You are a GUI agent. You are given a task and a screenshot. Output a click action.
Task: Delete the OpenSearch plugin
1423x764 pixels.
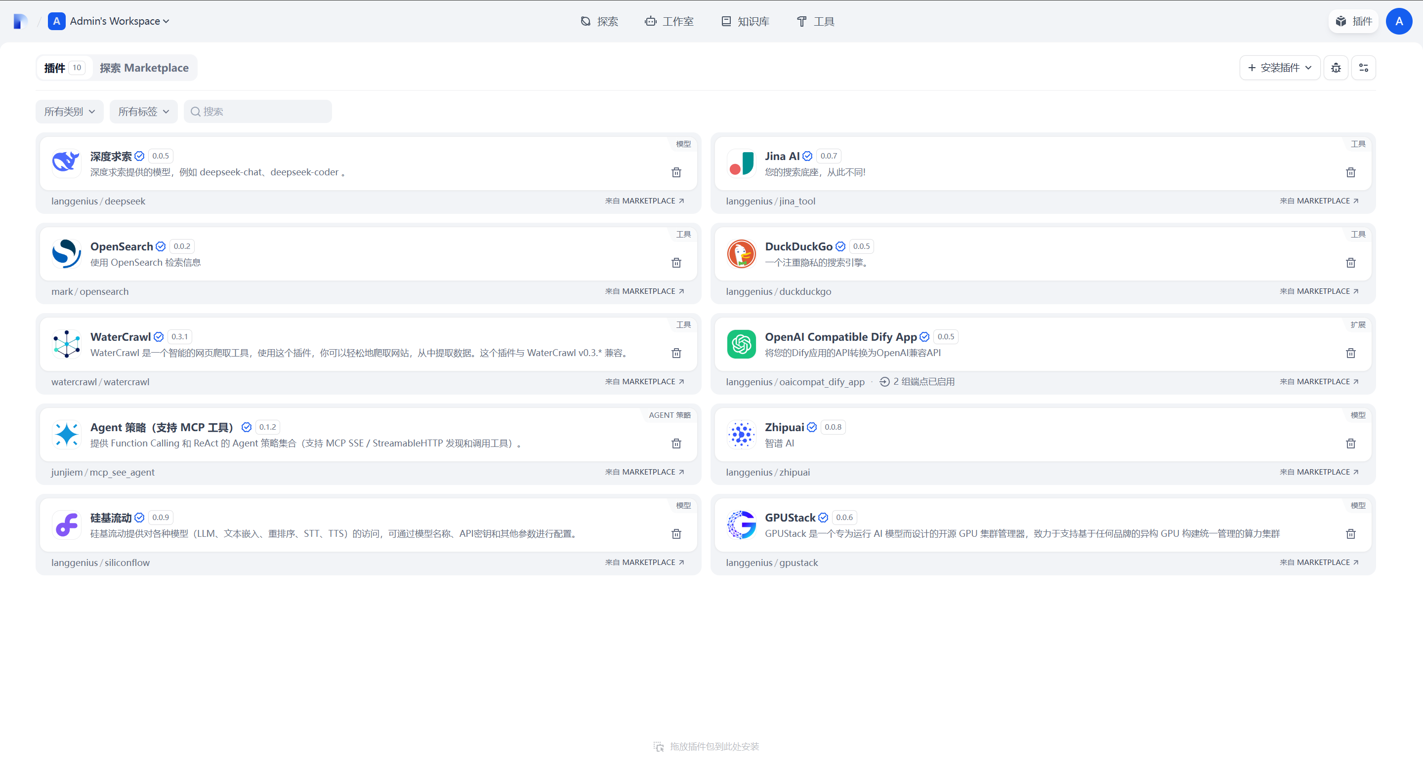tap(676, 263)
